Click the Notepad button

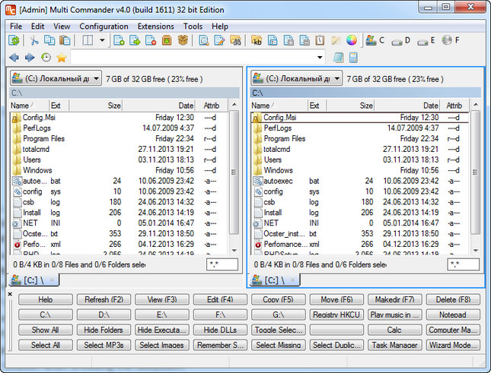(x=453, y=315)
